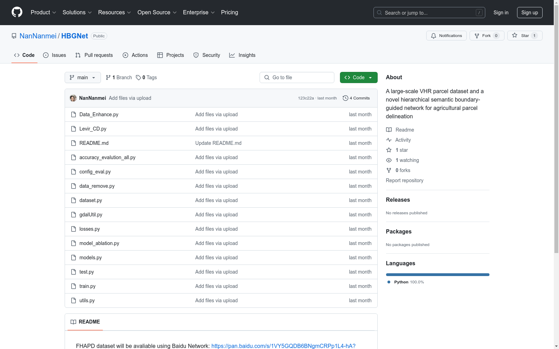The width and height of the screenshot is (559, 349).
Task: Click the slash shortcut icon in search box
Action: [x=479, y=13]
